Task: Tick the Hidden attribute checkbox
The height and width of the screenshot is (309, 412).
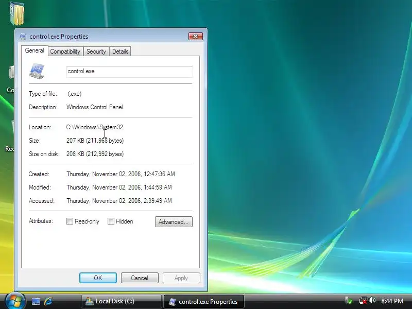Action: tap(111, 221)
